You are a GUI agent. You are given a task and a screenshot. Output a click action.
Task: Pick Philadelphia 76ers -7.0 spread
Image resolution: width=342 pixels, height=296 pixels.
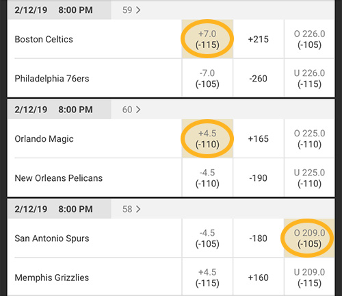point(207,78)
